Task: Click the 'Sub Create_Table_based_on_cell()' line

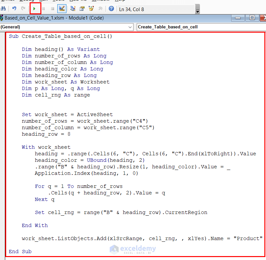Action: pos(60,36)
